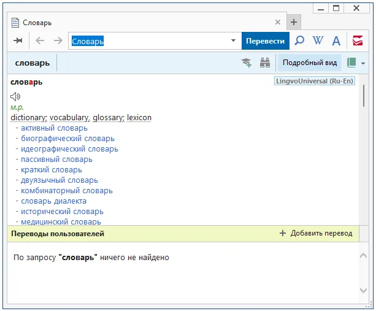Open идеографический словарь link
Viewport: 376px width, 311px height.
coord(69,149)
